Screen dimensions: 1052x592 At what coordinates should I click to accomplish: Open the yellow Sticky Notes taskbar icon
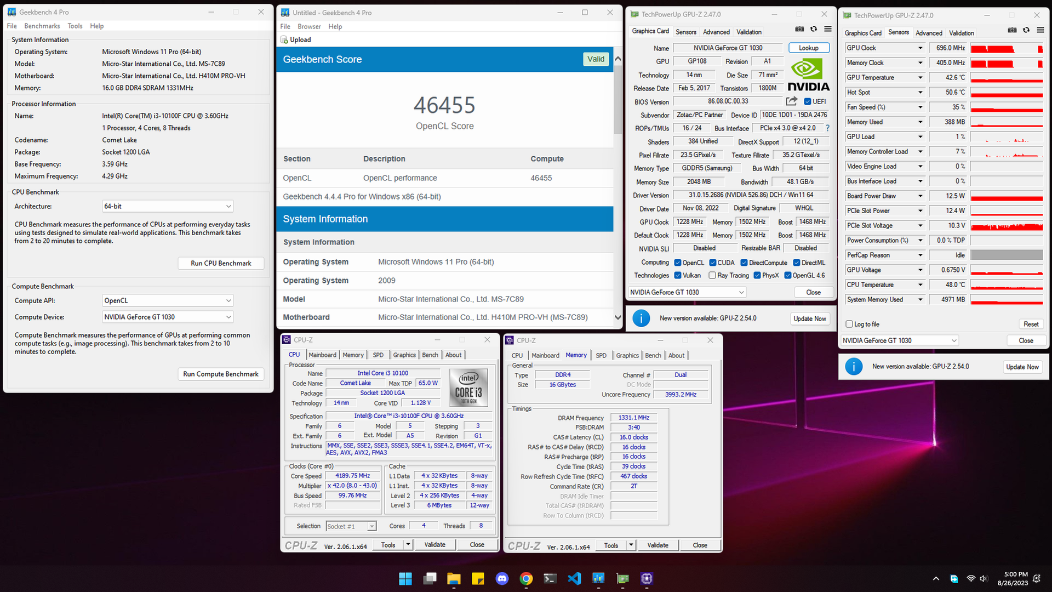pos(478,578)
